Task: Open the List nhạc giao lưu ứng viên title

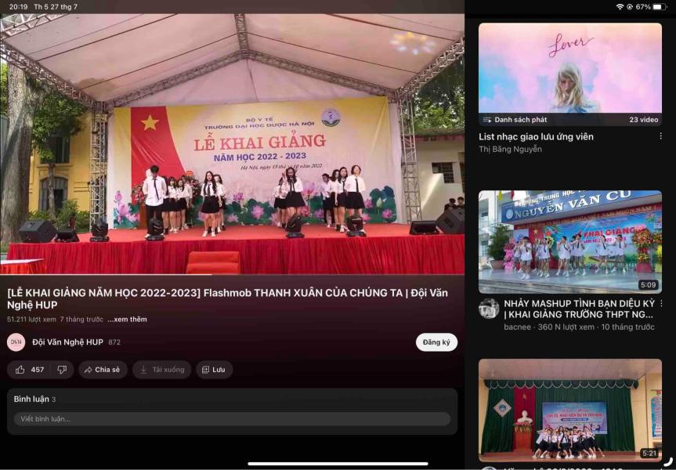Action: (536, 136)
